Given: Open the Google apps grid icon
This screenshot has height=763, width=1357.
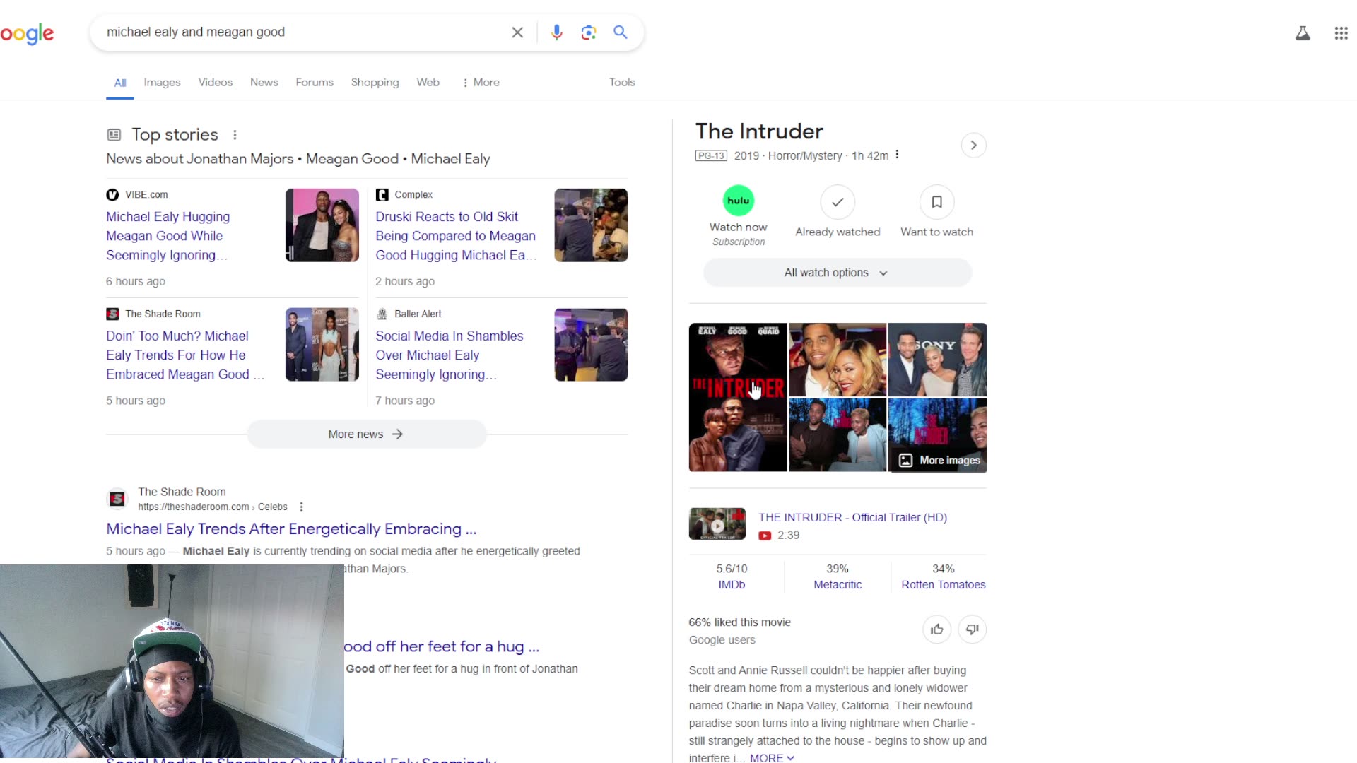Looking at the screenshot, I should pos(1341,33).
